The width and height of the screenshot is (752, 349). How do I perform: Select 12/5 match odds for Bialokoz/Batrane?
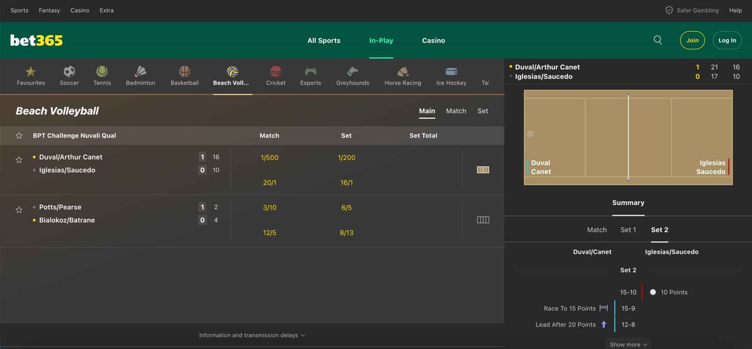pyautogui.click(x=269, y=233)
